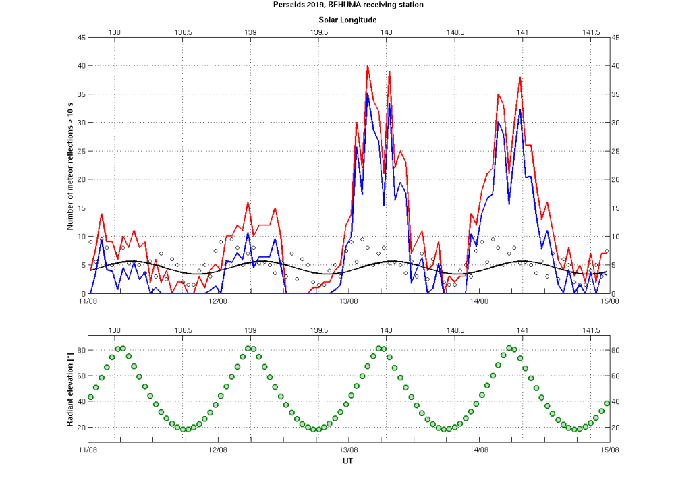Click the right-side y-axis label '40'
Image resolution: width=674 pixels, height=497 pixels.
(616, 66)
